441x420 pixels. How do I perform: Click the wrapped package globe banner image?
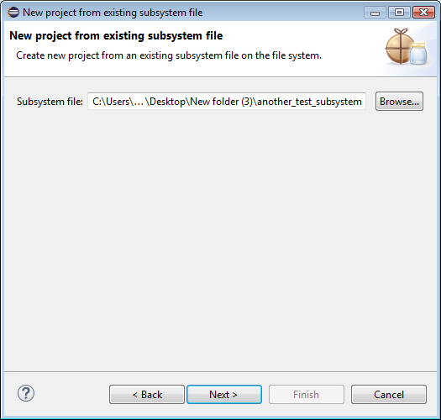tap(400, 46)
